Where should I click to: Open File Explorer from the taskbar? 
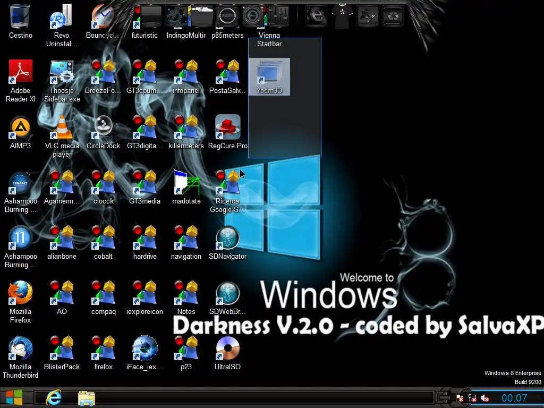point(87,398)
